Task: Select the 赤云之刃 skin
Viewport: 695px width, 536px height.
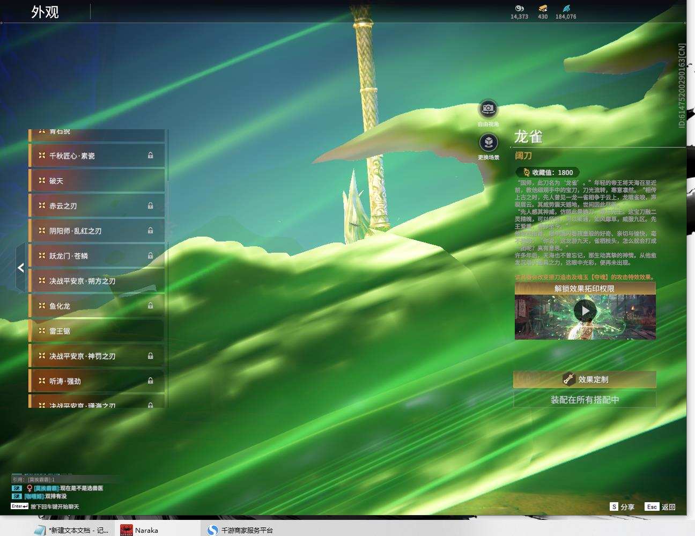Action: coord(97,205)
